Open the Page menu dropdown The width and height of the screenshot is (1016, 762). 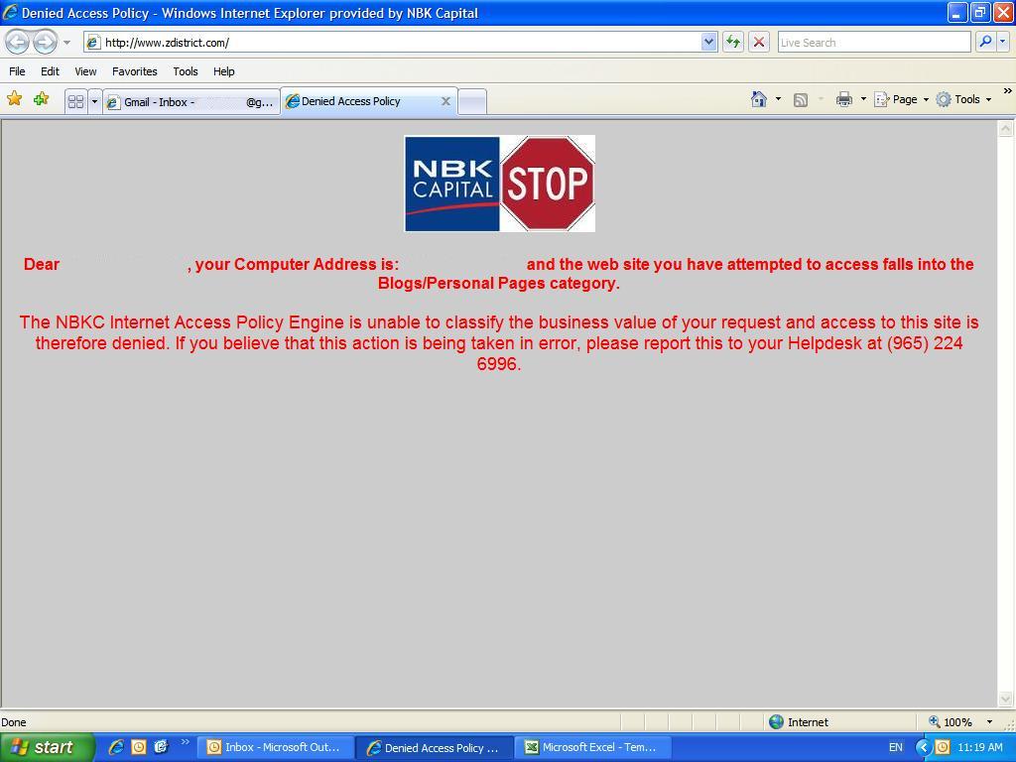(x=904, y=99)
